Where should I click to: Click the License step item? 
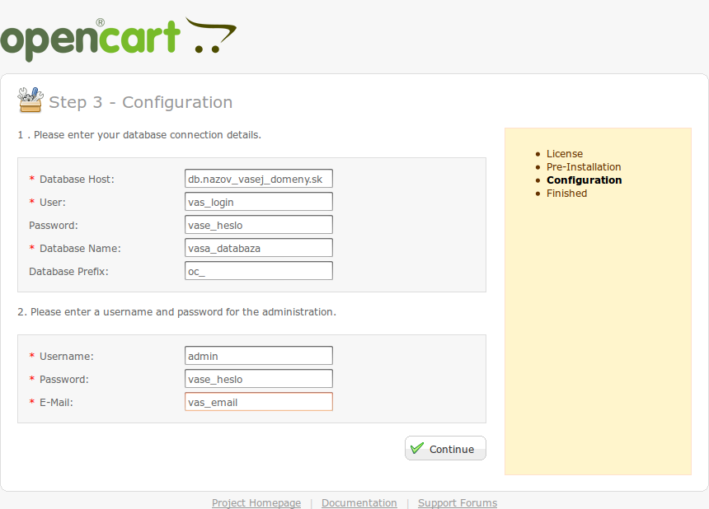[564, 154]
